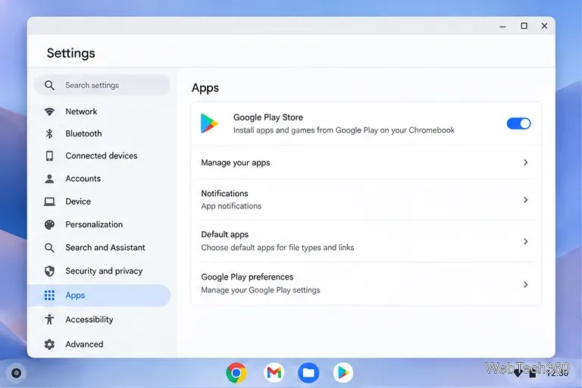582x388 pixels.
Task: Open the Device settings section
Action: point(99,202)
